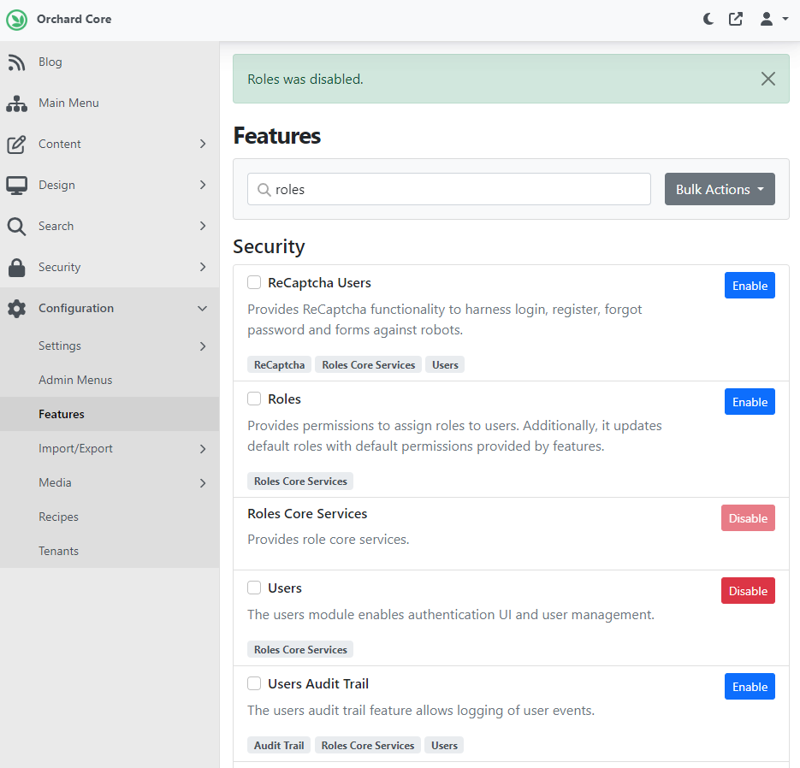
Task: Click Roles Core Services tag under Users
Action: 300,649
